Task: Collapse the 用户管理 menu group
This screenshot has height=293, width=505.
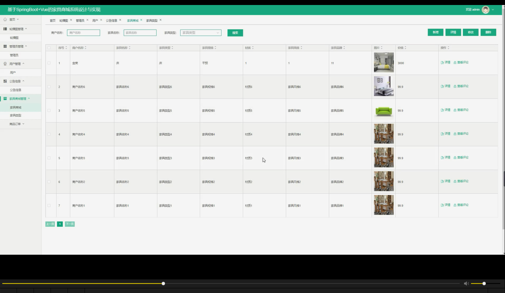Action: [23, 64]
